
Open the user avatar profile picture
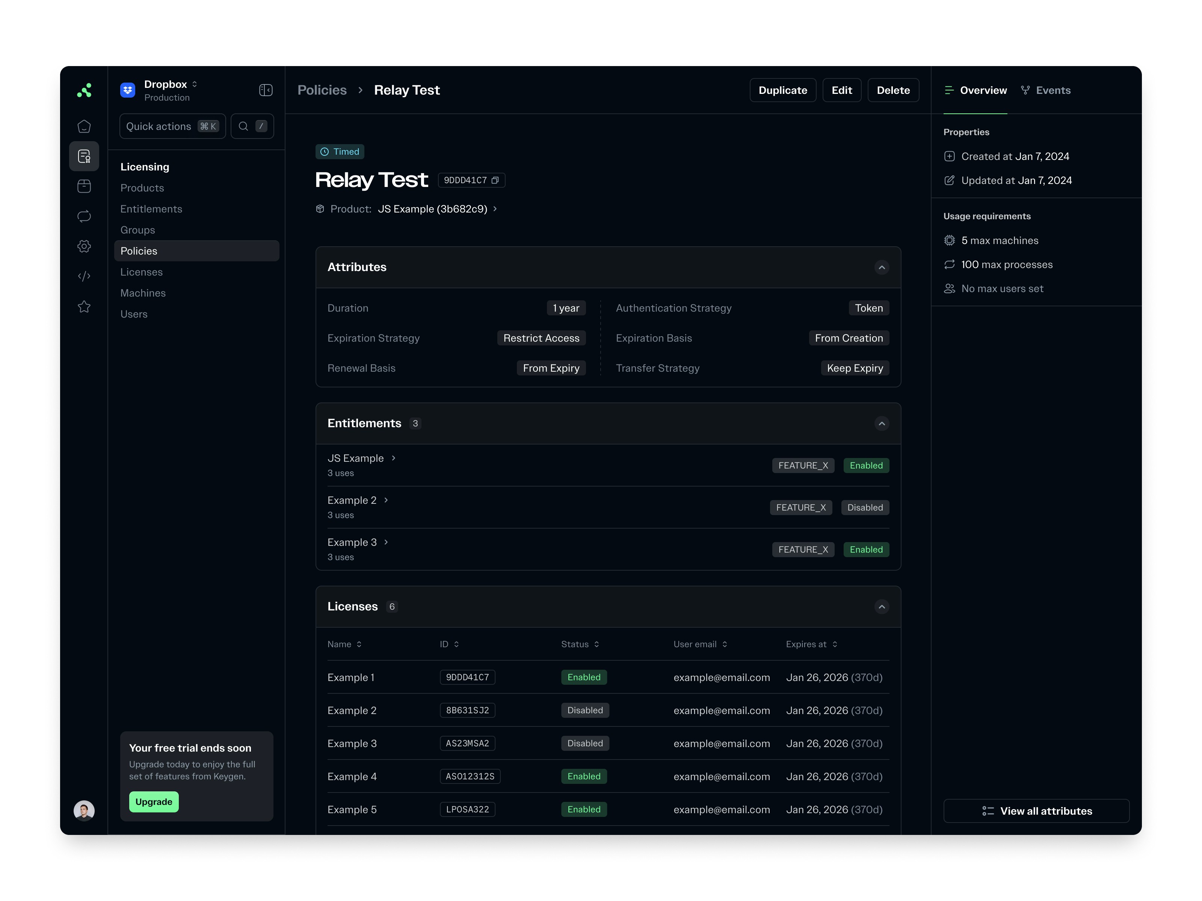pyautogui.click(x=84, y=810)
